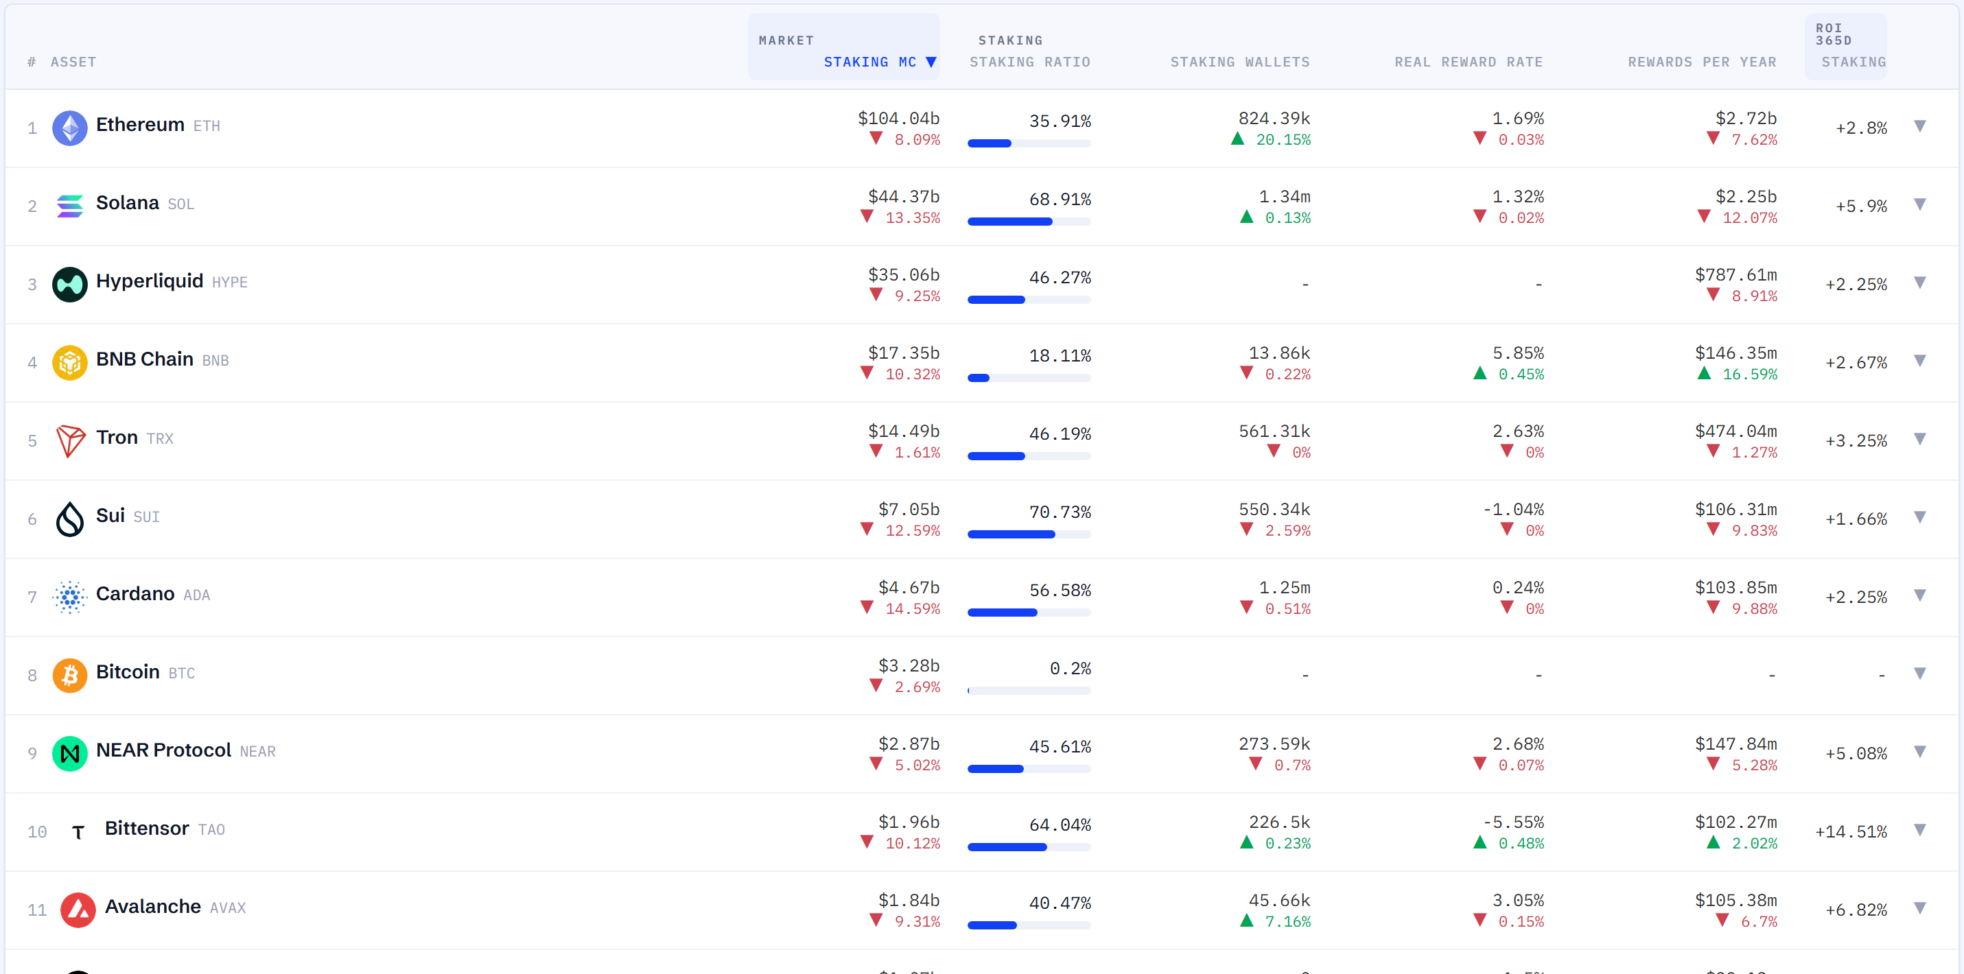
Task: Expand the Hyperliquid row arrow
Action: click(x=1920, y=283)
